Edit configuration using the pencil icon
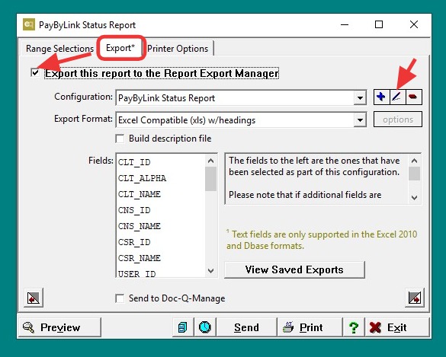The image size is (446, 357). 397,97
